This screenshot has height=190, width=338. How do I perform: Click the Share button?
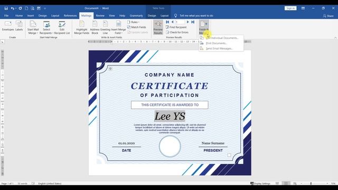(x=328, y=16)
